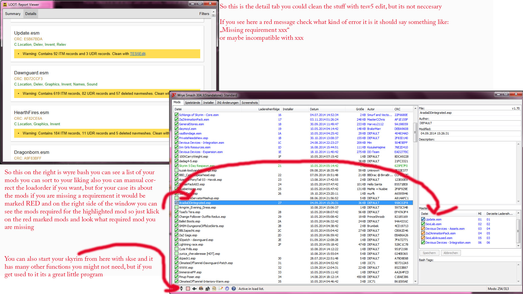
Task: Select Devious Devices - Integration.esm mod row
Action: pos(293,143)
